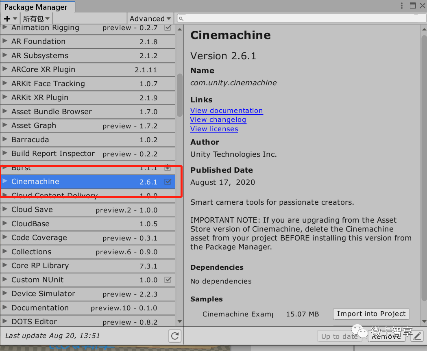Select Build Report Inspector package row

(88, 154)
